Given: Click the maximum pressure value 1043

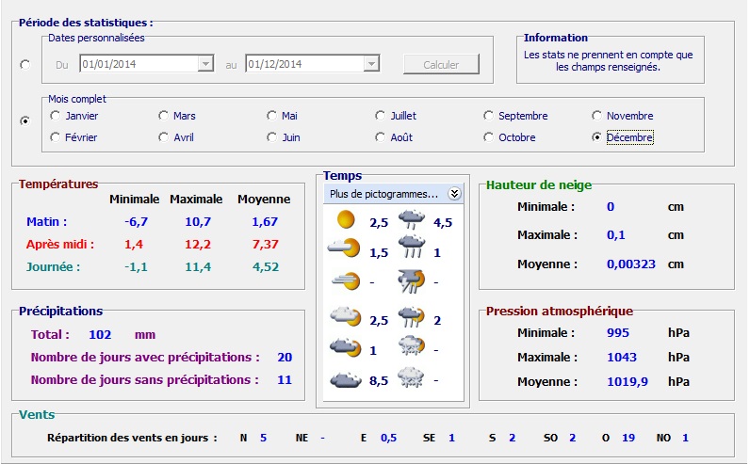Looking at the screenshot, I should point(622,357).
